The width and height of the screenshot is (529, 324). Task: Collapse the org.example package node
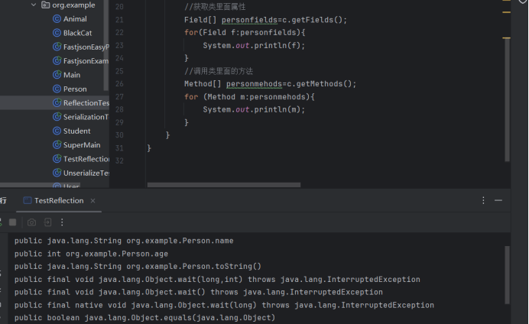pyautogui.click(x=33, y=5)
